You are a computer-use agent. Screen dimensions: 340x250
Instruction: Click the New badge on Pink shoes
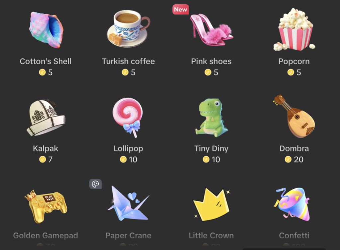[x=180, y=10]
